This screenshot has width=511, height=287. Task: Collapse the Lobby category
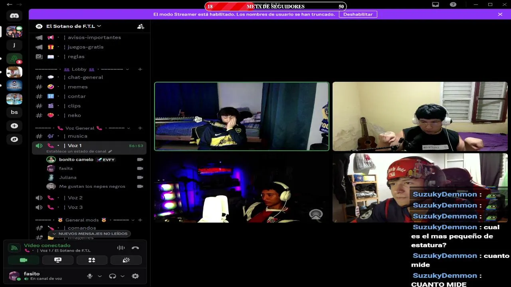(127, 69)
